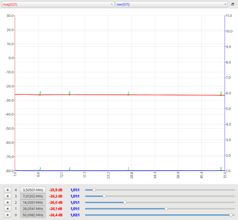Remove the 7,01202 MHz marker with ×
The image size is (238, 220).
click(8, 196)
